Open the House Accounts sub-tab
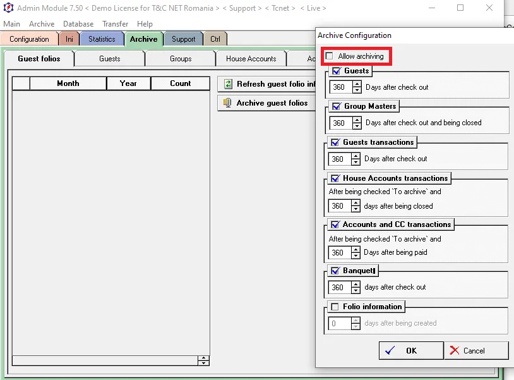The width and height of the screenshot is (514, 380). [251, 59]
